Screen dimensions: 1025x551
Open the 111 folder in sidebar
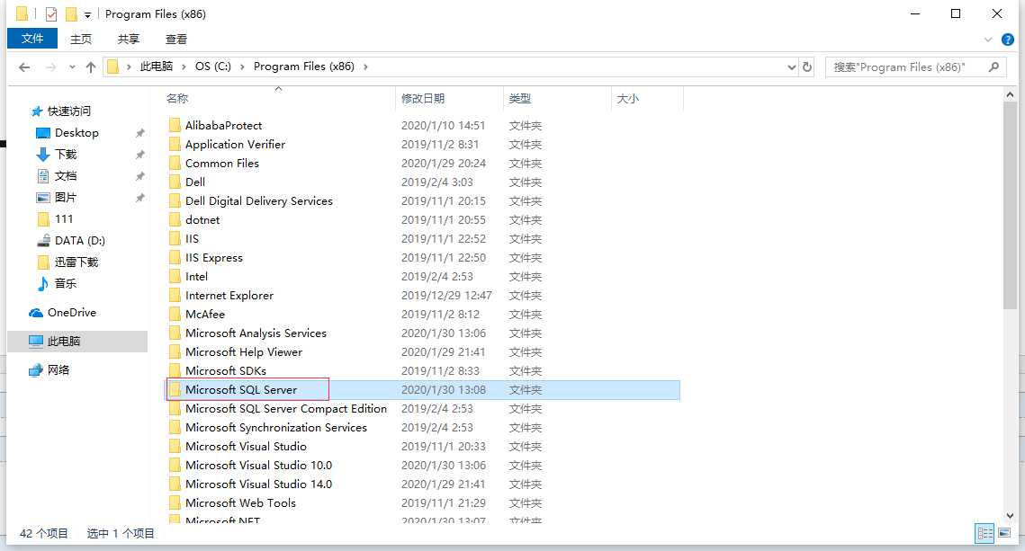pyautogui.click(x=63, y=218)
